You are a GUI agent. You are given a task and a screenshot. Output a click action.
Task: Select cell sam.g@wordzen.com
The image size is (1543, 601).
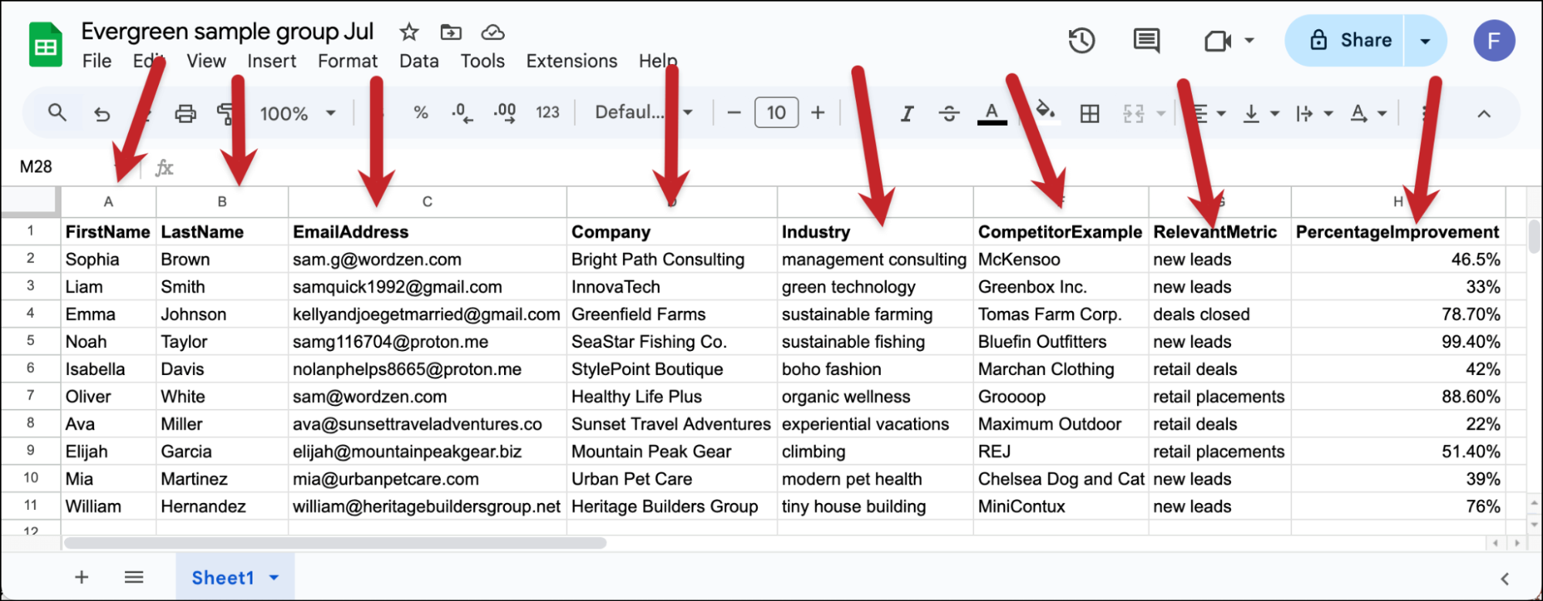tap(428, 259)
